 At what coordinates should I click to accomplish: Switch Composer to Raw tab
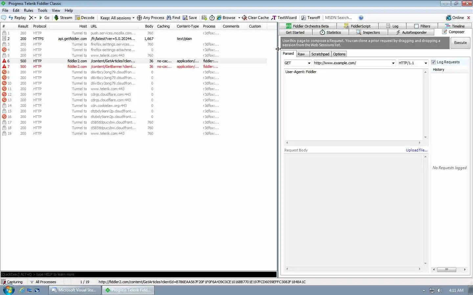click(x=301, y=54)
